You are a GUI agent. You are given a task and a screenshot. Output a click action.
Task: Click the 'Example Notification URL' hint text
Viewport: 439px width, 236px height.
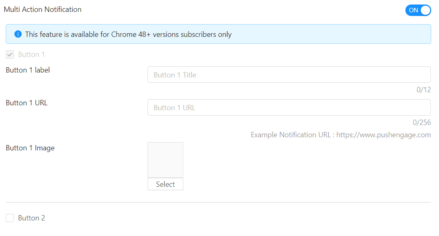coord(292,135)
